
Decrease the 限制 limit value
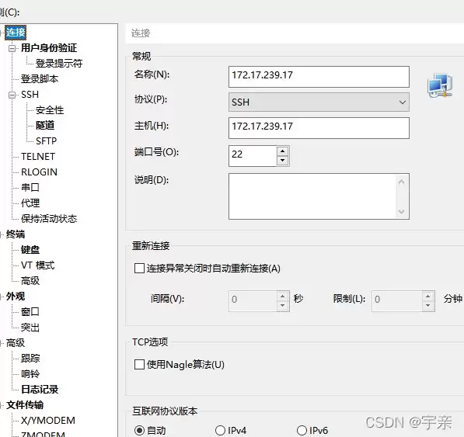tap(428, 306)
